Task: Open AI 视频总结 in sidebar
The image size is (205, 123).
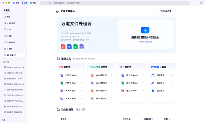Action: pos(13,42)
